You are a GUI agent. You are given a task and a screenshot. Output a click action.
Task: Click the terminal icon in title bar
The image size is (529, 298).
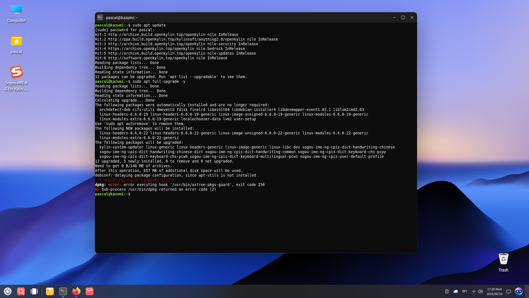pyautogui.click(x=100, y=17)
